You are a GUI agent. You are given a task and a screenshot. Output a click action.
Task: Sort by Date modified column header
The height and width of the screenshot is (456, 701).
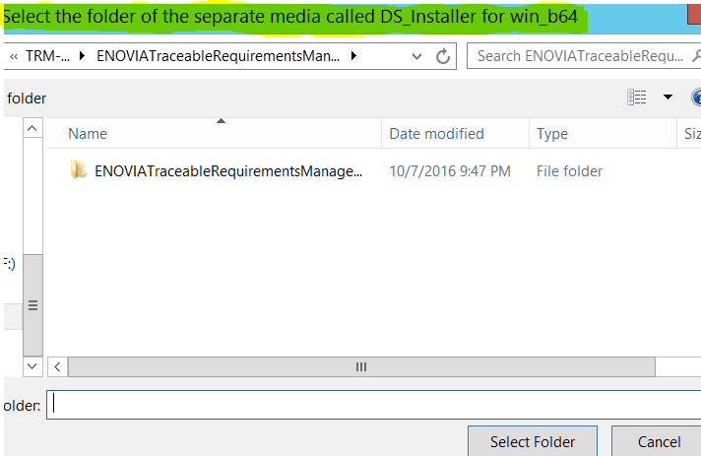click(x=456, y=134)
